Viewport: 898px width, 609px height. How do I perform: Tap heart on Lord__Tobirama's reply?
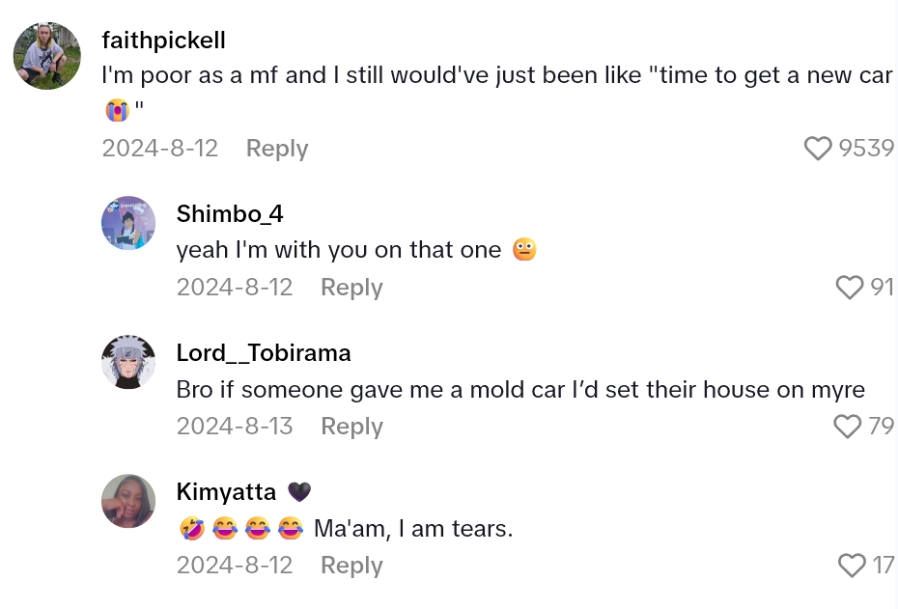[x=847, y=427]
